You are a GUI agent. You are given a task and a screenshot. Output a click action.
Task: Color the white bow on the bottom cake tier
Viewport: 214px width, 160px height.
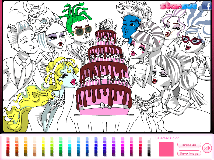106,106
